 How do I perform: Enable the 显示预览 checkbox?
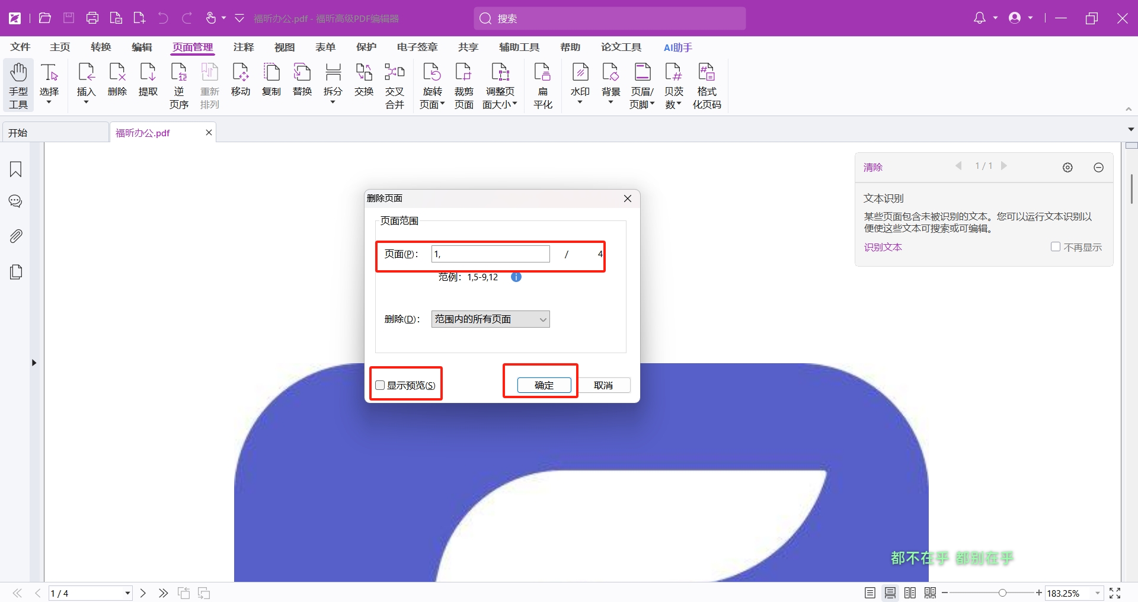(381, 385)
